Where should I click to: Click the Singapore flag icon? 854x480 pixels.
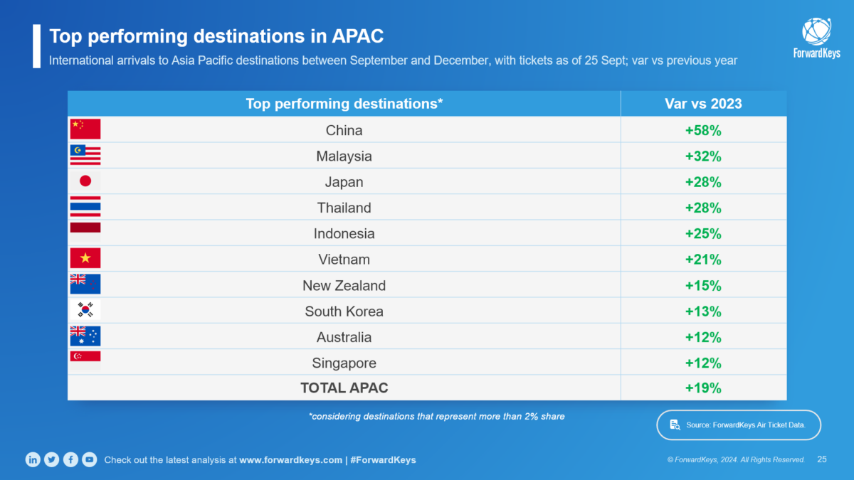click(x=85, y=361)
